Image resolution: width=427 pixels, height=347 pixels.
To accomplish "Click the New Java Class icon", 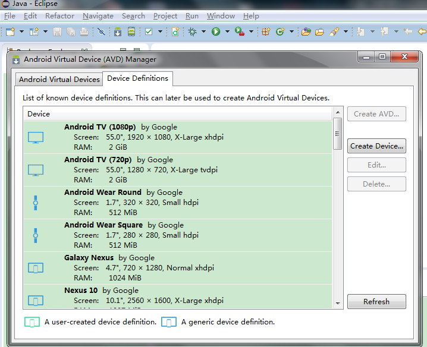I will click(x=280, y=31).
